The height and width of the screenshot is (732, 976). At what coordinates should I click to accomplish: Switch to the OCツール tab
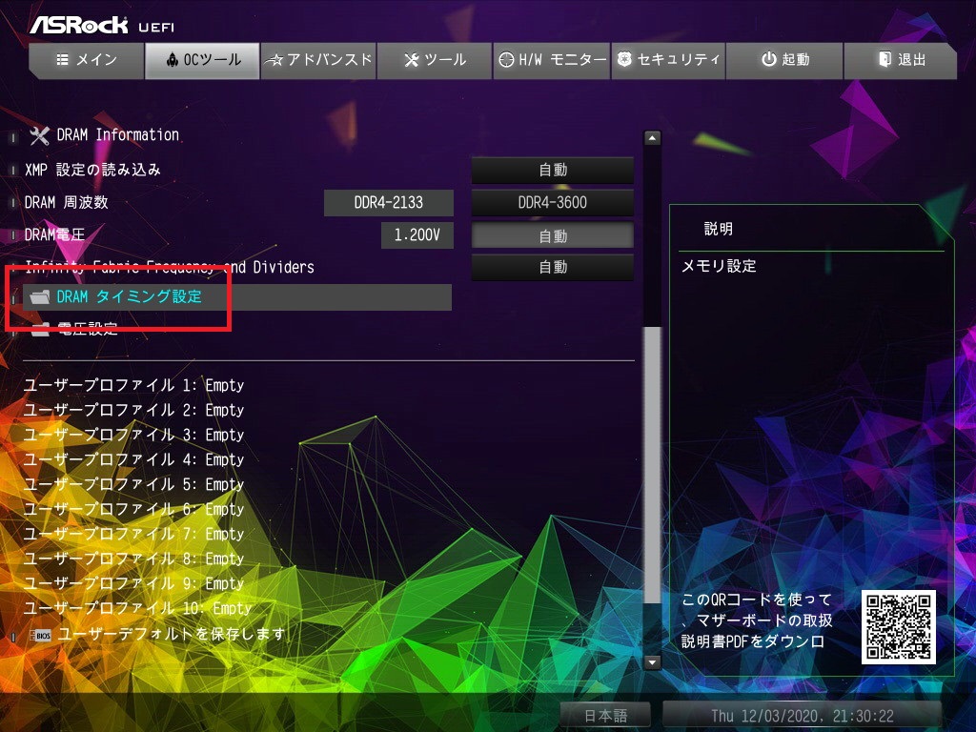(x=202, y=60)
